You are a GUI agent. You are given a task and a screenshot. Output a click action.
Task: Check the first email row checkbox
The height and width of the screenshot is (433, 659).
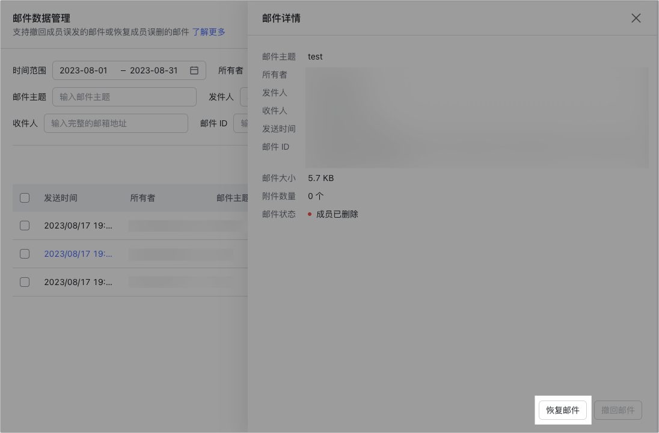click(25, 226)
